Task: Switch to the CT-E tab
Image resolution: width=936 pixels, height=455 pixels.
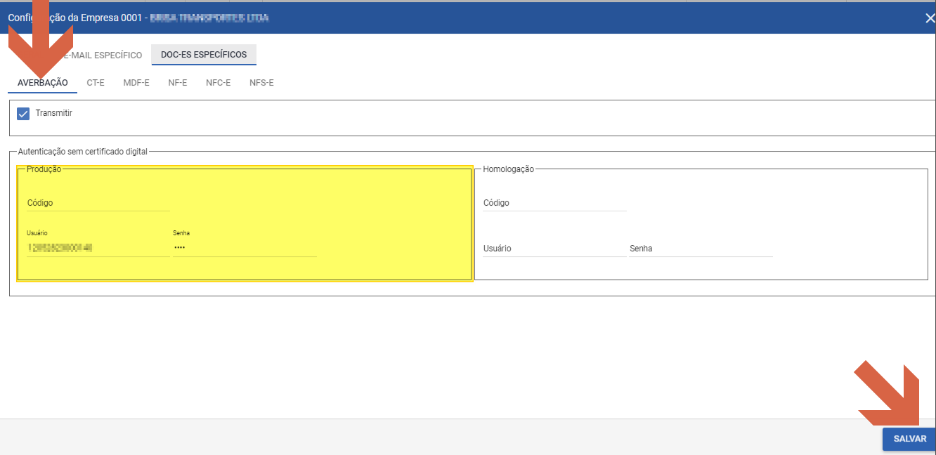Action: 96,83
